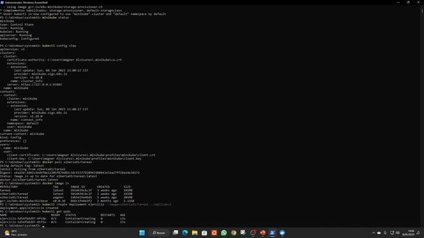Image resolution: width=424 pixels, height=238 pixels.
Task: Click the 'Using default tag: latest' line
Action: (22, 166)
